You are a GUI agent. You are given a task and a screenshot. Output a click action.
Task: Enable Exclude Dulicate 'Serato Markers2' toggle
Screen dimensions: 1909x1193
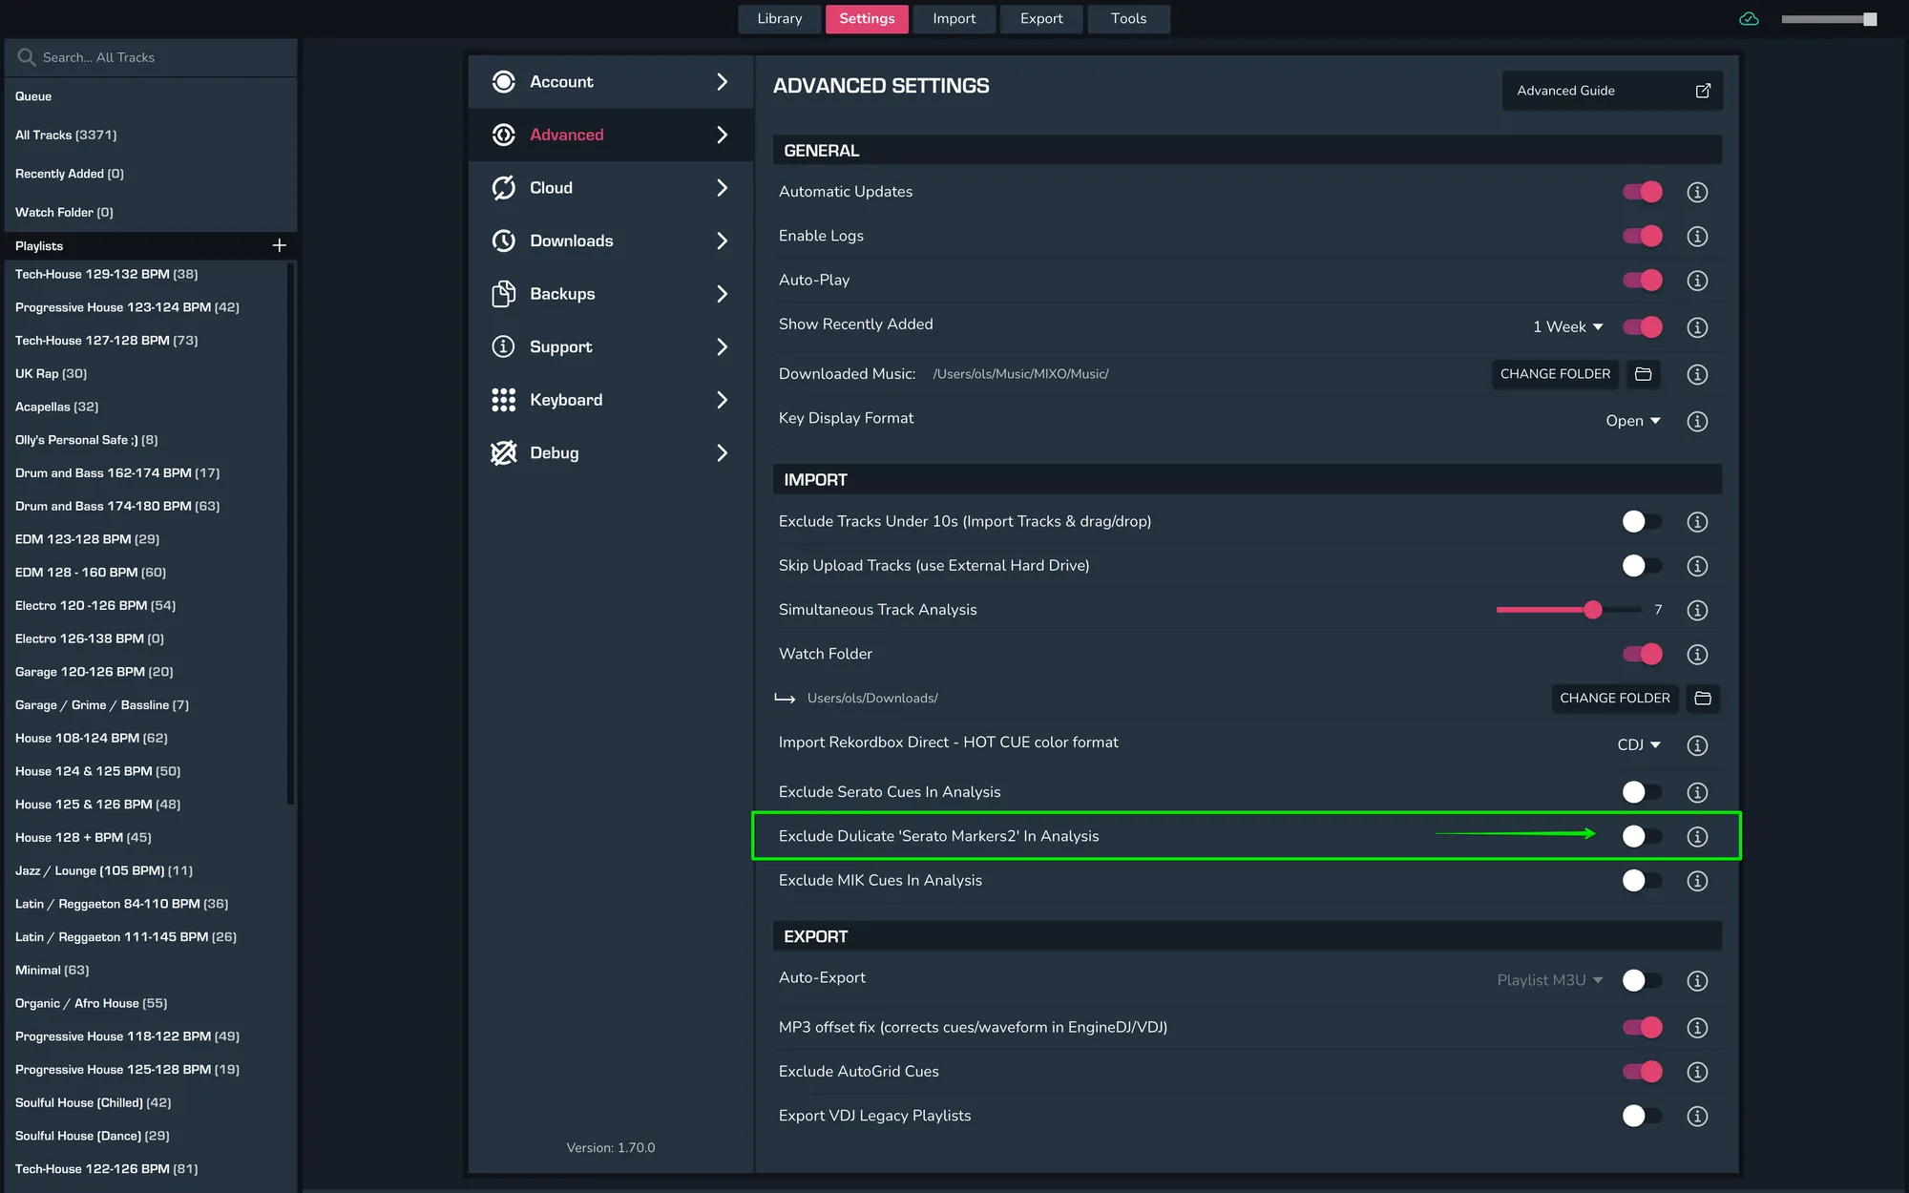(x=1642, y=837)
